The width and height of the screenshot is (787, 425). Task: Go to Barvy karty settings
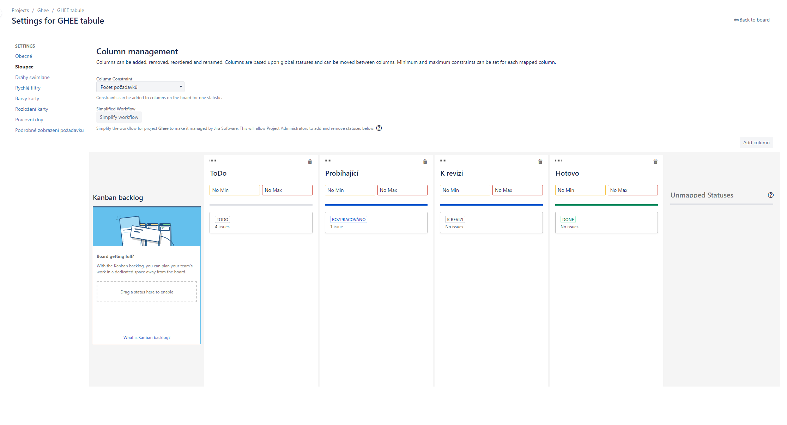27,98
